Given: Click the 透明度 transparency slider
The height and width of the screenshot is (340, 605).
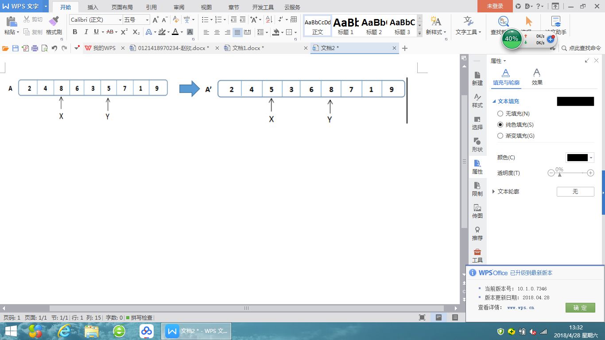Looking at the screenshot, I should [x=570, y=173].
